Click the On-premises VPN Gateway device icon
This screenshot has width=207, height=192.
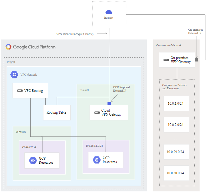[166, 60]
